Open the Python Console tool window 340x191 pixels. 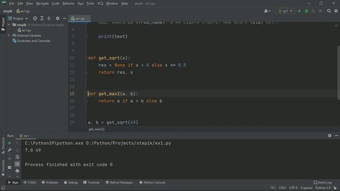point(152,183)
